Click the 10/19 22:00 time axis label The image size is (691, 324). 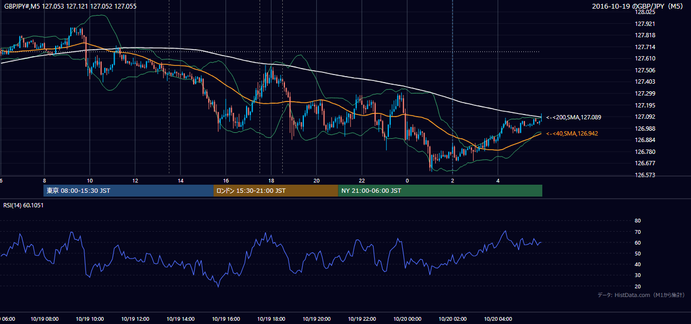pos(362,319)
